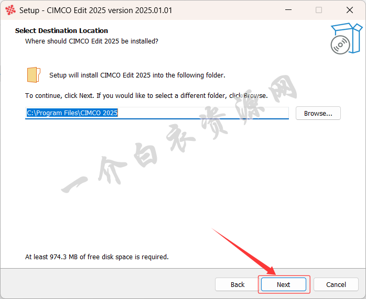Close the Setup window

click(x=350, y=10)
